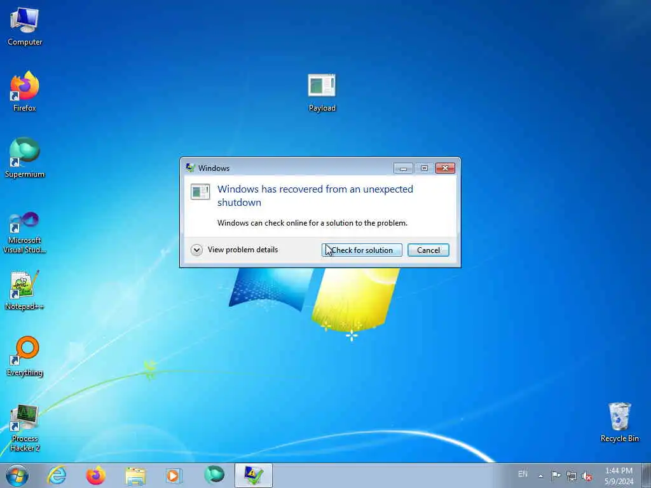Expand View problem details

234,250
